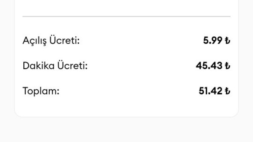Select the Açılış Ücreti label
The width and height of the screenshot is (253, 142).
pyautogui.click(x=51, y=40)
